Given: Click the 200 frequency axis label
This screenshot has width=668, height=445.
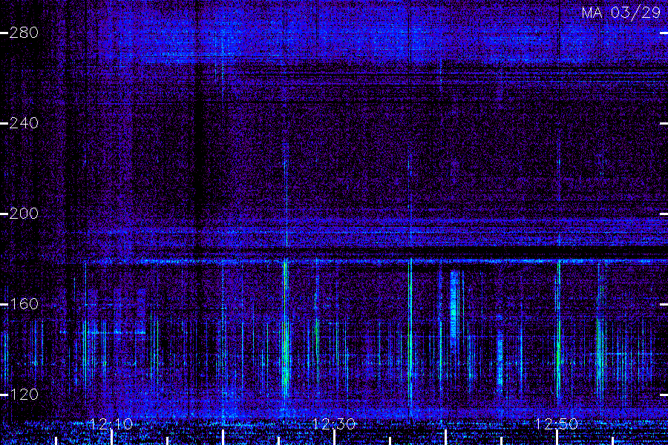Looking at the screenshot, I should point(24,214).
